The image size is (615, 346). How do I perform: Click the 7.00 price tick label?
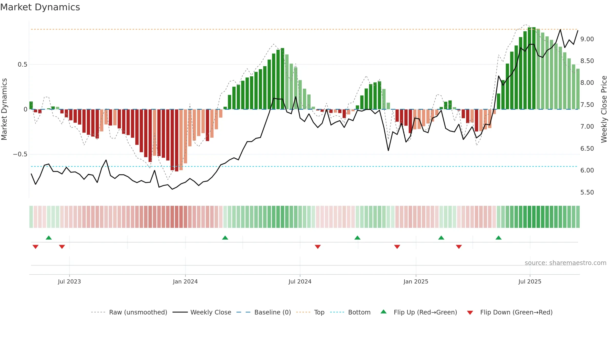587,127
